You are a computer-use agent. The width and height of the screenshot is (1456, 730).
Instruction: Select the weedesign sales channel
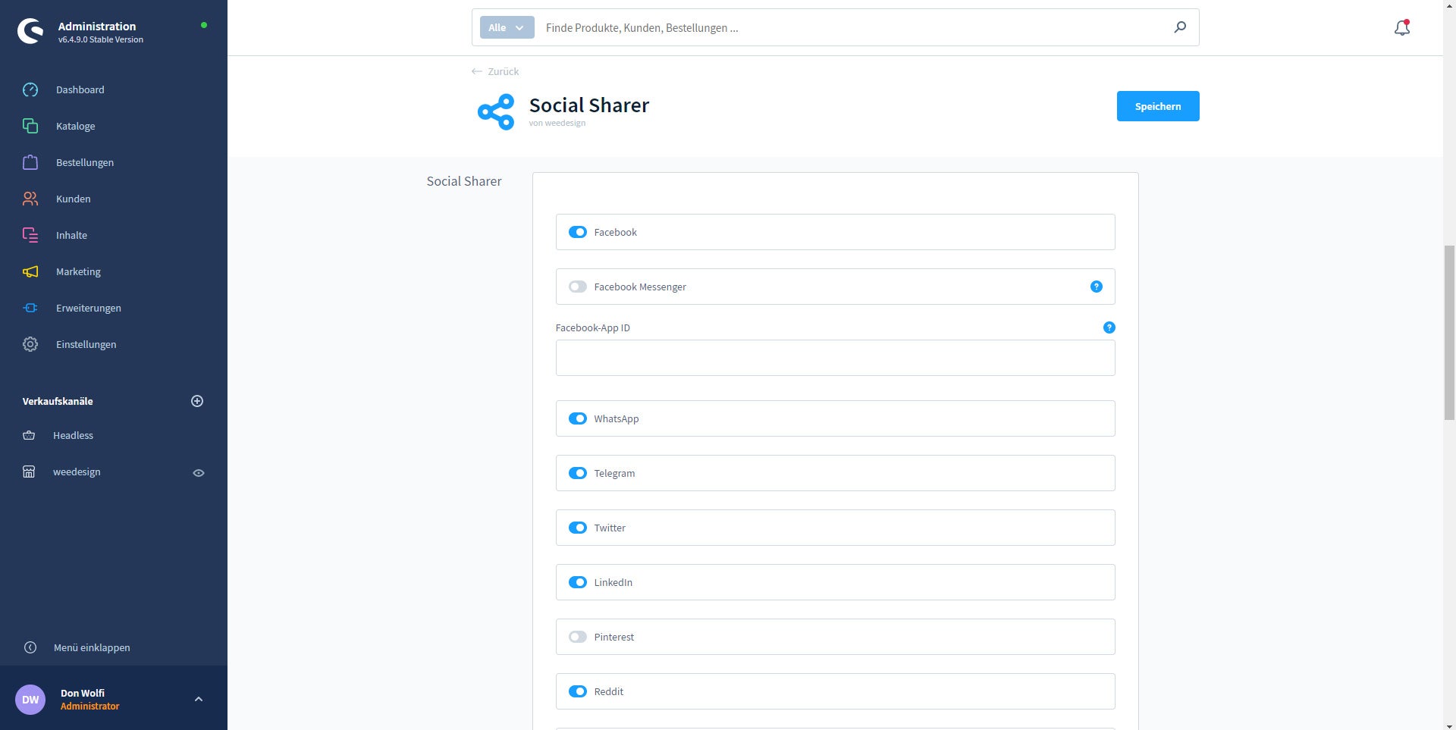click(x=77, y=472)
